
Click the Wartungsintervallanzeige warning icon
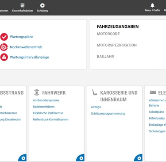4,57
